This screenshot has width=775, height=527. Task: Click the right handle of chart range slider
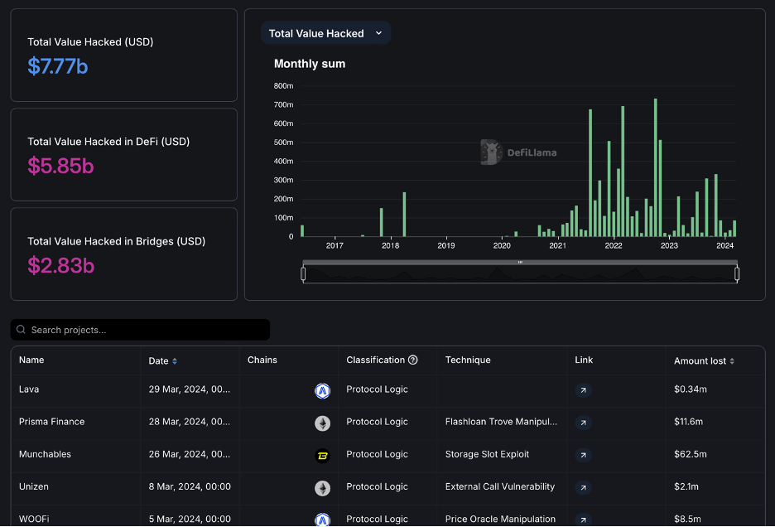tap(737, 273)
